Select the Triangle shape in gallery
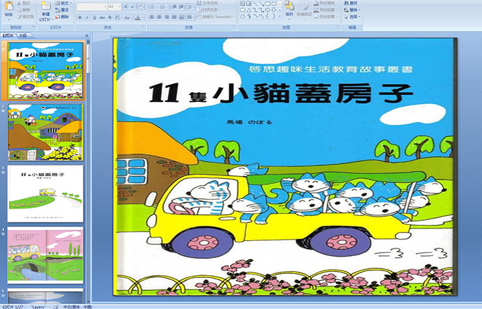 (x=249, y=10)
